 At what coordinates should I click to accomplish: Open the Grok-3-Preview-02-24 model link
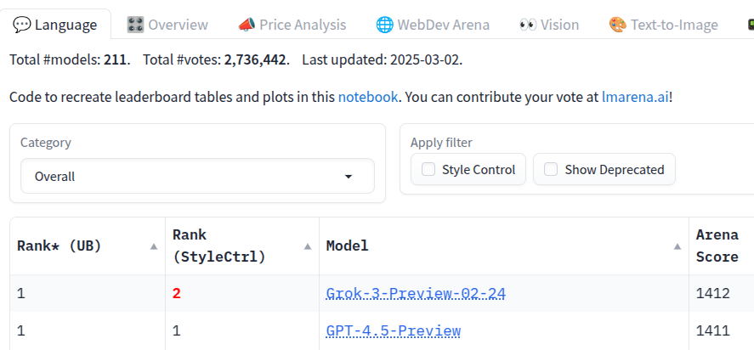[x=416, y=293]
